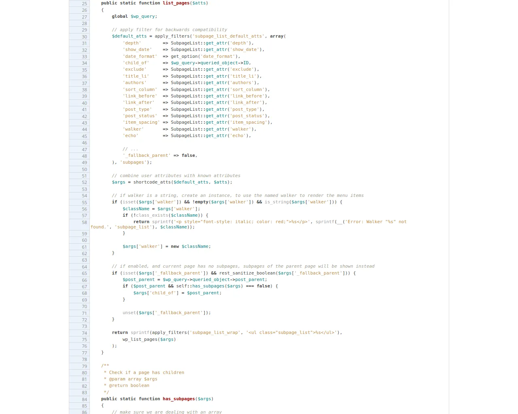Click '@return boolean' docblock line
The height and width of the screenshot is (414, 518).
pyautogui.click(x=129, y=385)
